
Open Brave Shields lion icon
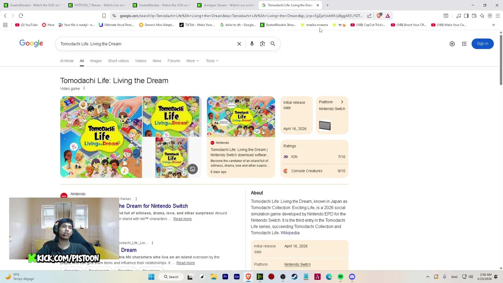[x=379, y=16]
